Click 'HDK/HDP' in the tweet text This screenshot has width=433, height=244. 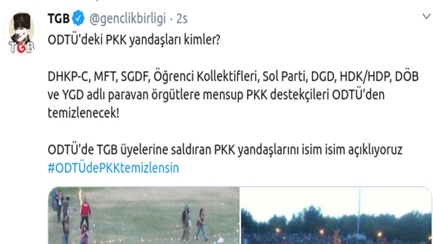click(366, 76)
